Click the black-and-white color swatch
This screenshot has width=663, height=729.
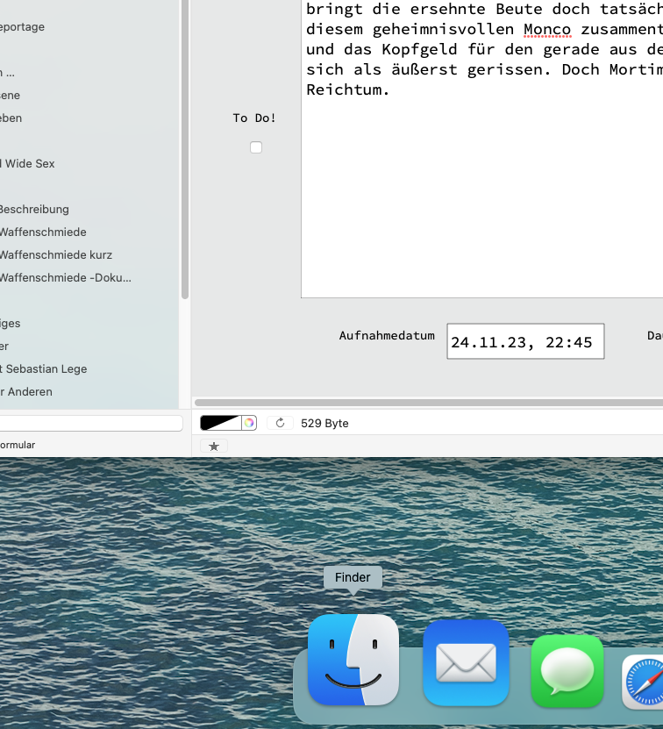tap(221, 423)
